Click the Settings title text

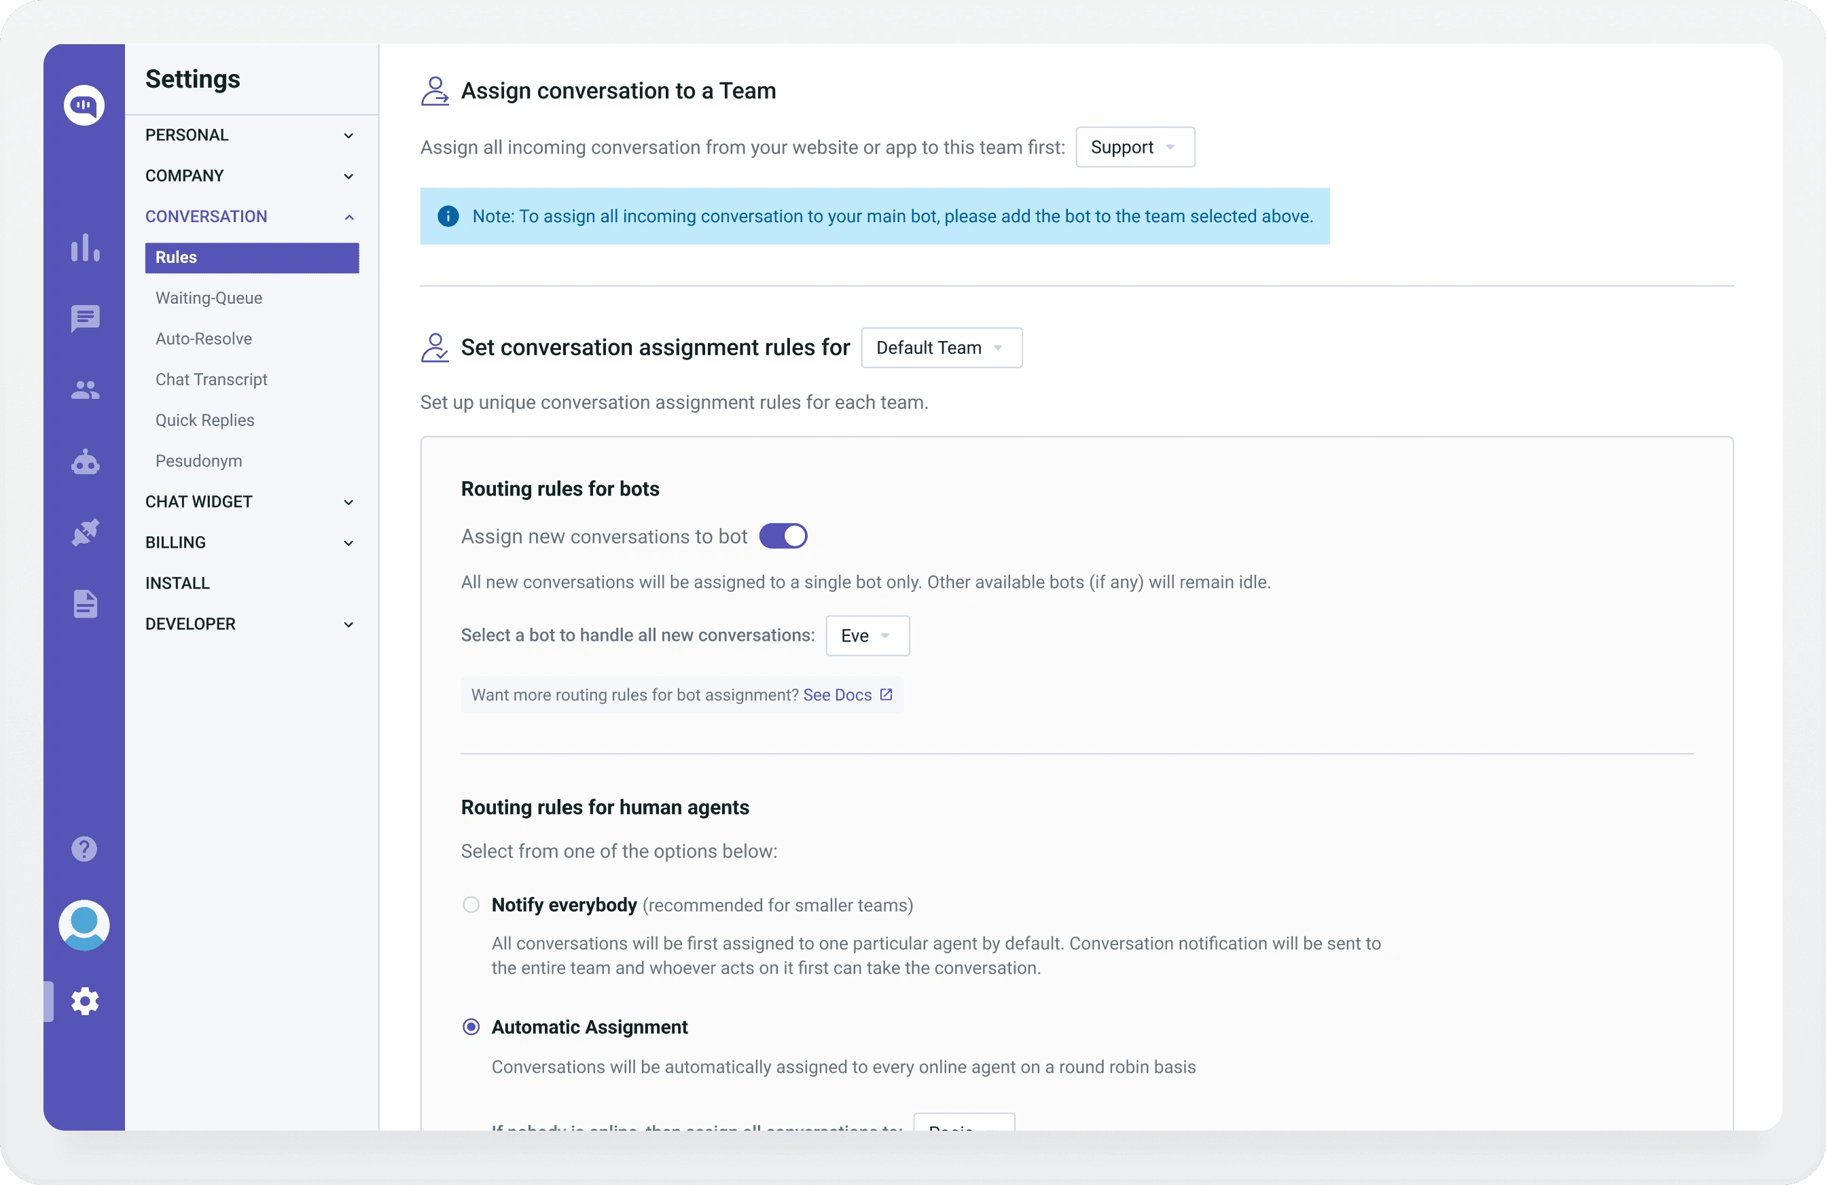192,79
